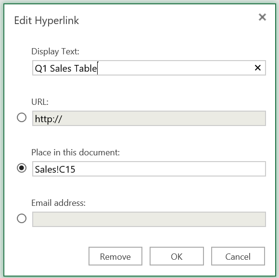Click the URL http:// input field
Viewport: 279px width, 278px height.
(x=149, y=118)
